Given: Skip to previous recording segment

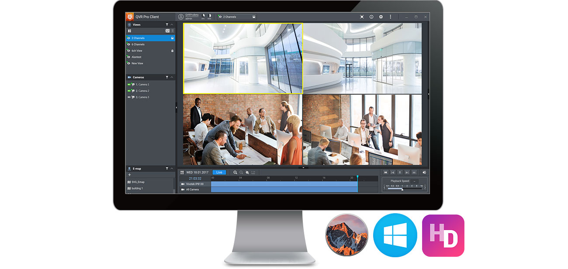Looking at the screenshot, I should pyautogui.click(x=386, y=172).
